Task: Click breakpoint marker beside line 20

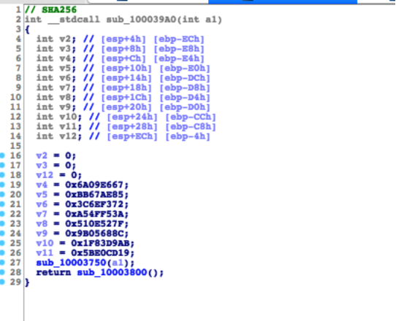Action: [2, 194]
